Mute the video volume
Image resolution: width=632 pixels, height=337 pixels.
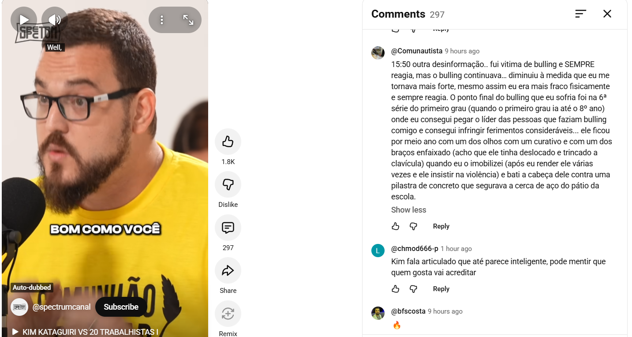(x=55, y=20)
